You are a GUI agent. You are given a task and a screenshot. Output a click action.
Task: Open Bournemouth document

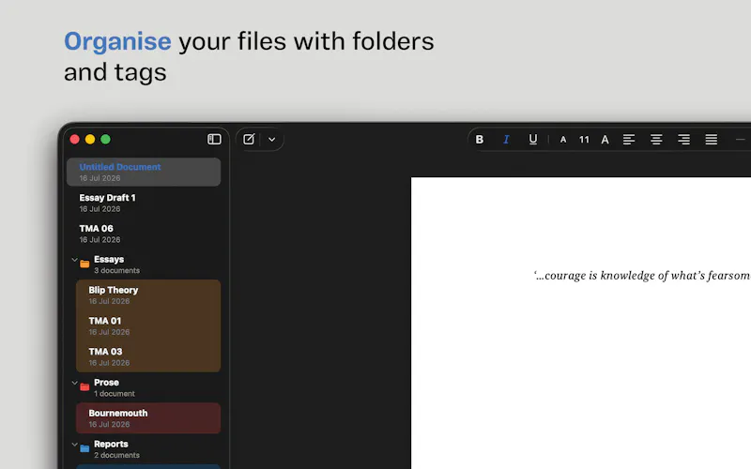[148, 418]
